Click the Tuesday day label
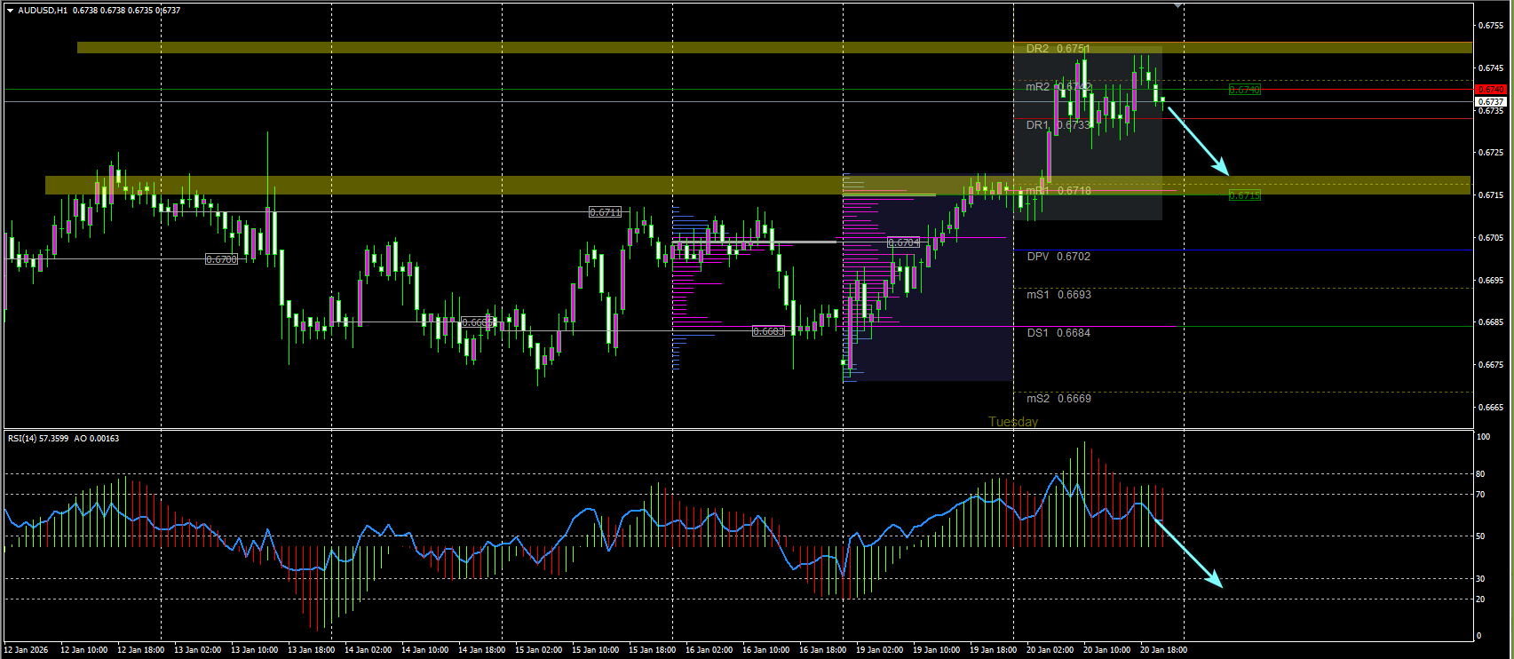Screen dimensions: 1514x659 [x=1013, y=422]
